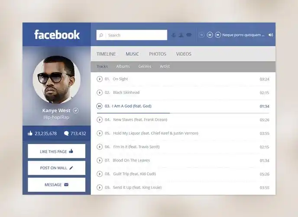Click the verified checkmark badge beside Kanye West
298x217 pixels.
76,111
